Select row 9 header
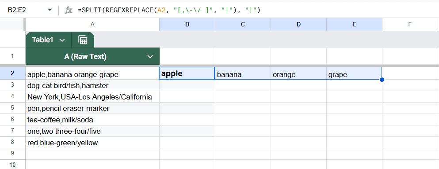 point(12,154)
